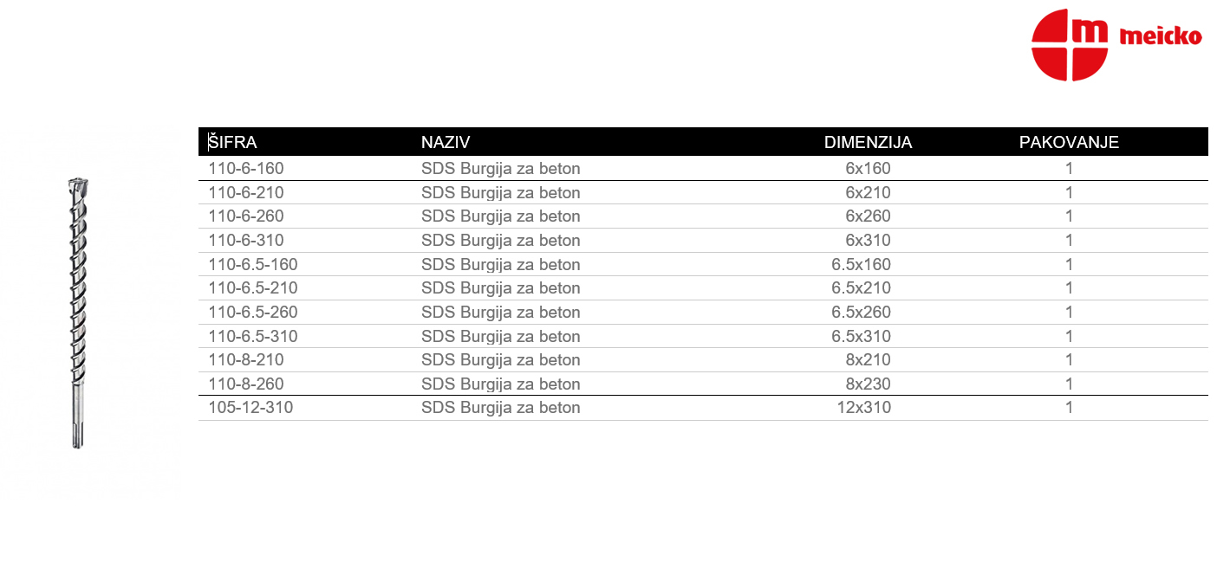This screenshot has width=1230, height=568.
Task: Select product code 110-6-210
Action: [246, 193]
